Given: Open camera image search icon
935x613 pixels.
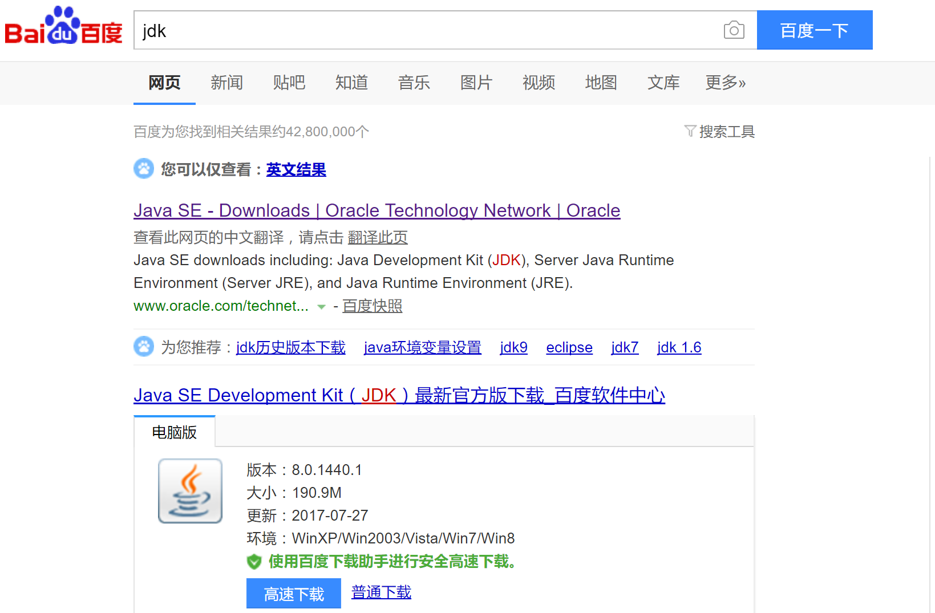Looking at the screenshot, I should [x=734, y=30].
